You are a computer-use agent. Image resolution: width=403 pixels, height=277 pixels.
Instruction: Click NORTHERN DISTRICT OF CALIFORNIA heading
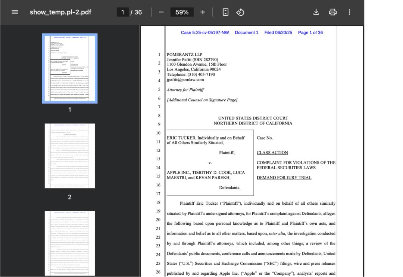click(x=253, y=123)
